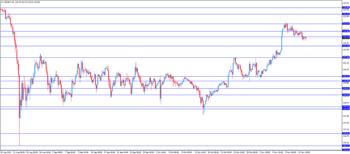Click the 9 Oct 00:00 time axis label

tap(188, 153)
